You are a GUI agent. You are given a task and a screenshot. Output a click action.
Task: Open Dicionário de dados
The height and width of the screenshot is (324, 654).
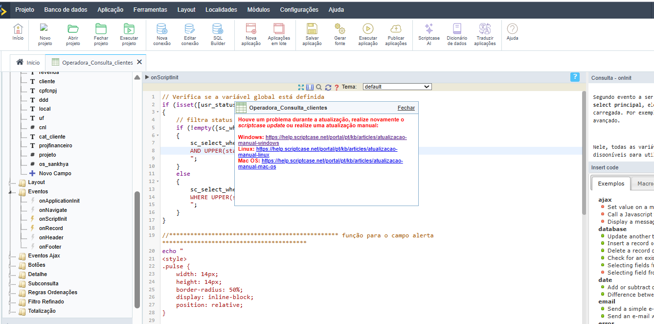click(457, 34)
